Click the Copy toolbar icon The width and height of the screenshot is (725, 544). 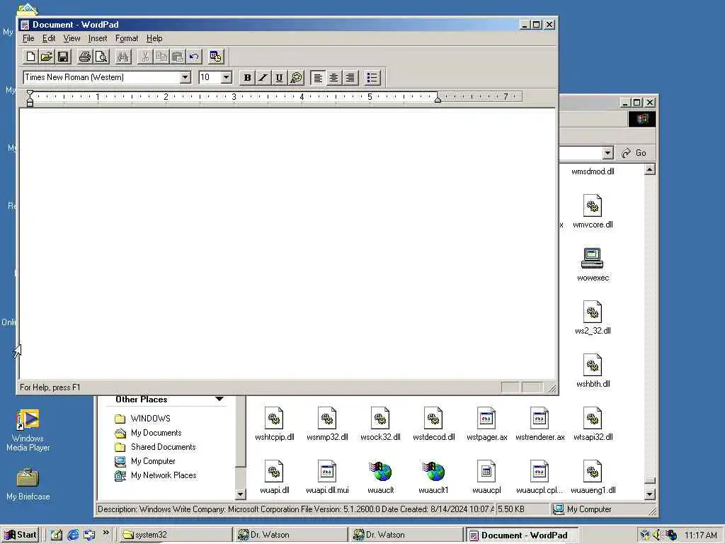[161, 57]
